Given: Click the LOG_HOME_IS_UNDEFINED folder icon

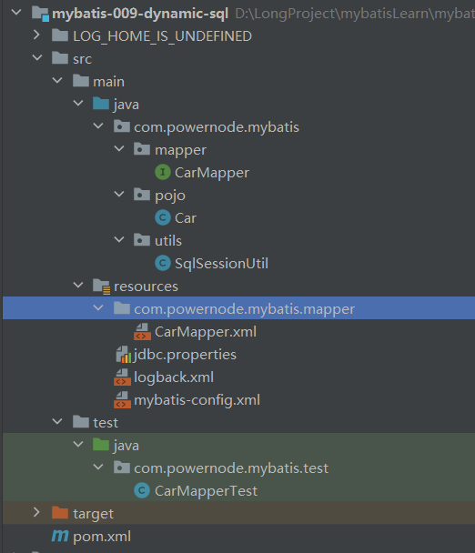Looking at the screenshot, I should [x=60, y=35].
